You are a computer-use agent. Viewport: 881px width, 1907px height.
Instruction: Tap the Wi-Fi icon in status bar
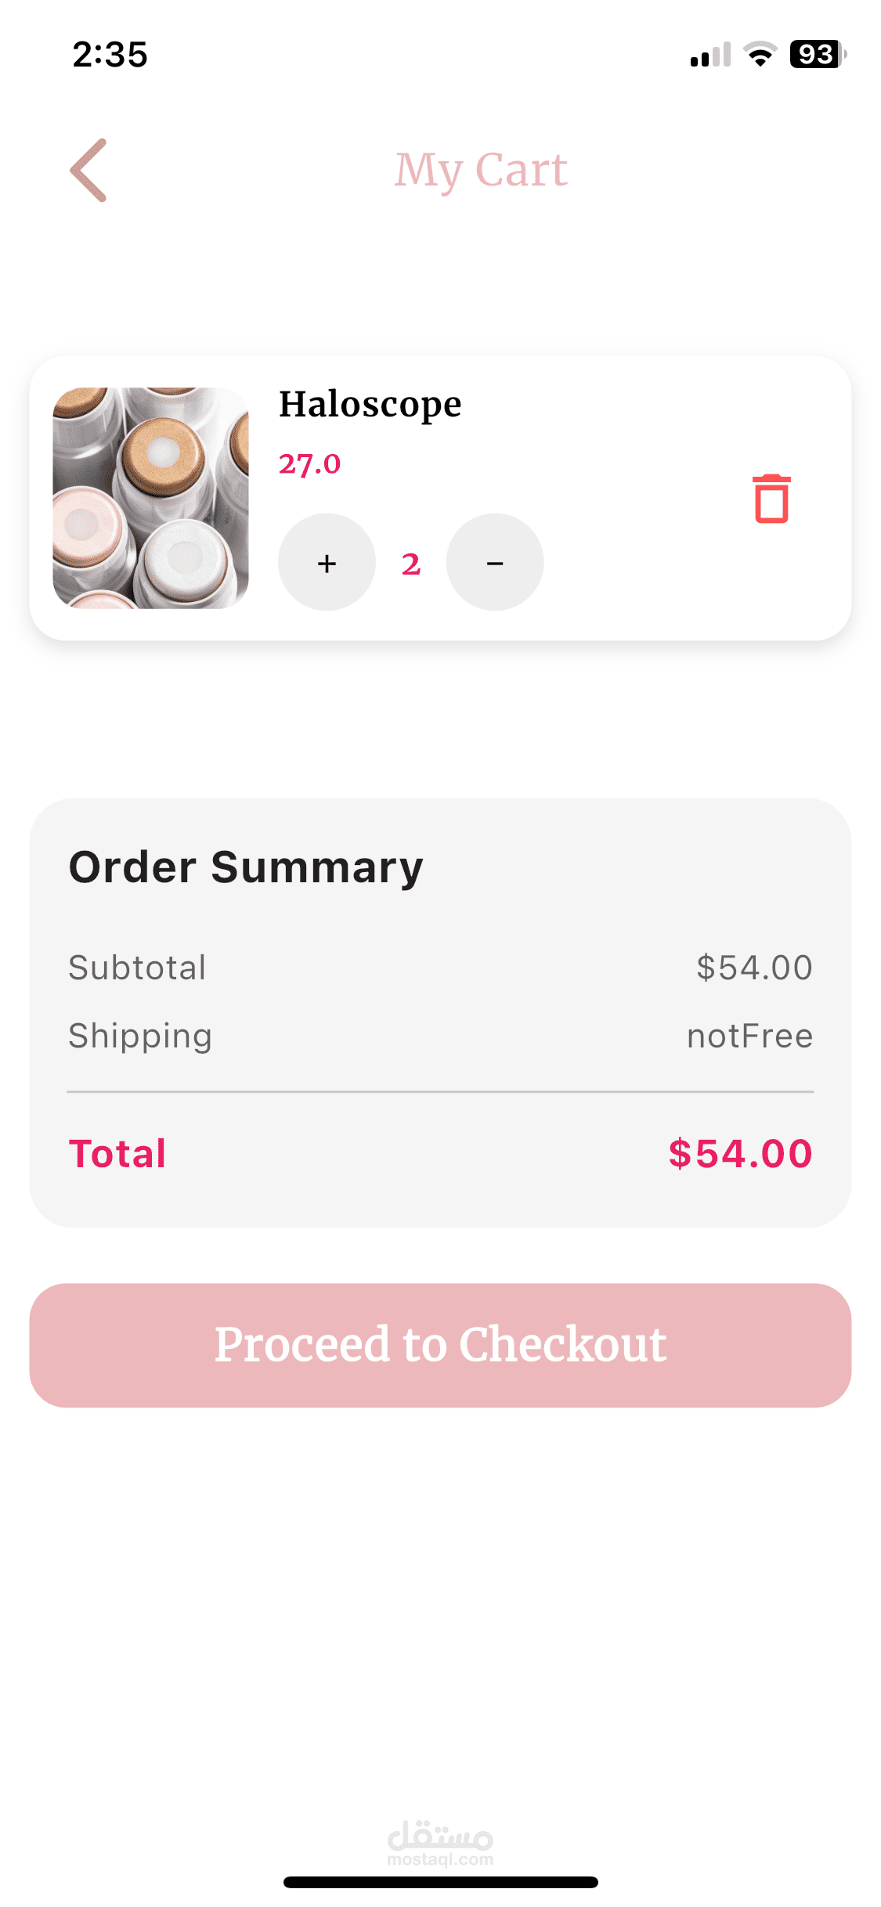[760, 54]
